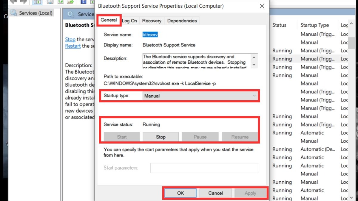Click the Stop service button

tap(161, 137)
